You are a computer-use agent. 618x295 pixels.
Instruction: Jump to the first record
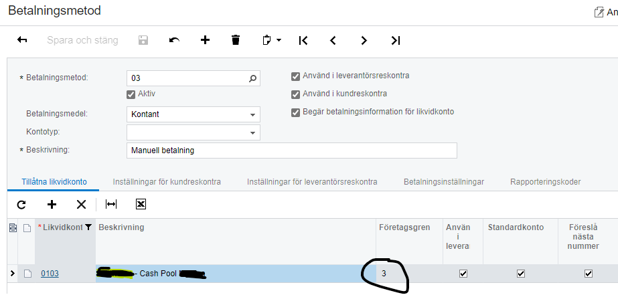tap(303, 40)
